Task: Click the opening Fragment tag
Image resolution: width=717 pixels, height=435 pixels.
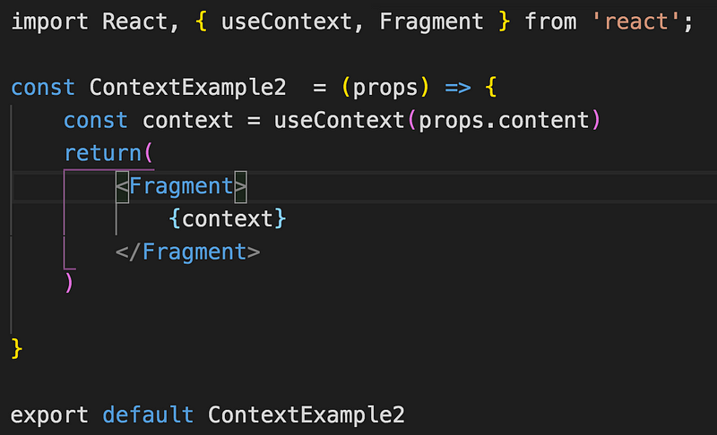Action: point(181,186)
